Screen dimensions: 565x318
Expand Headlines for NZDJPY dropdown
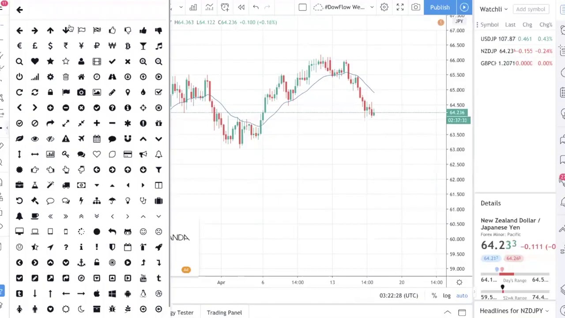547,311
